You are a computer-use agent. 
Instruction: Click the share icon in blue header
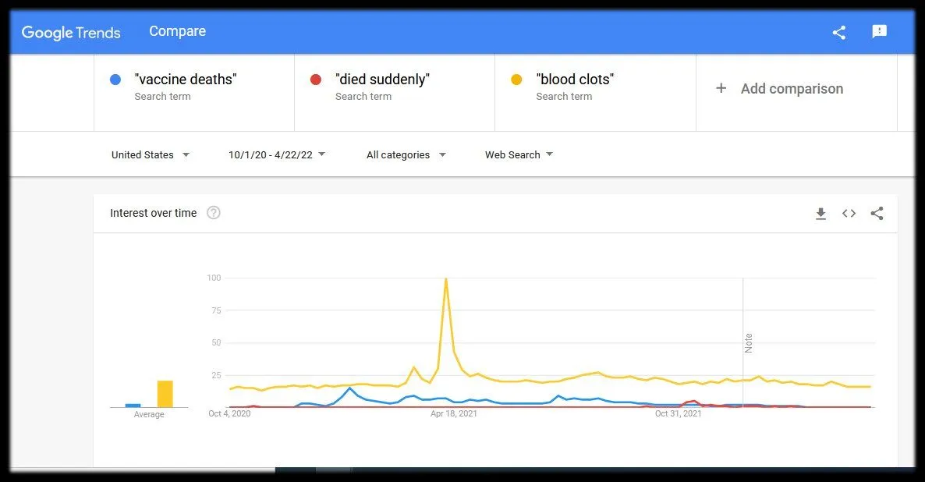(839, 32)
